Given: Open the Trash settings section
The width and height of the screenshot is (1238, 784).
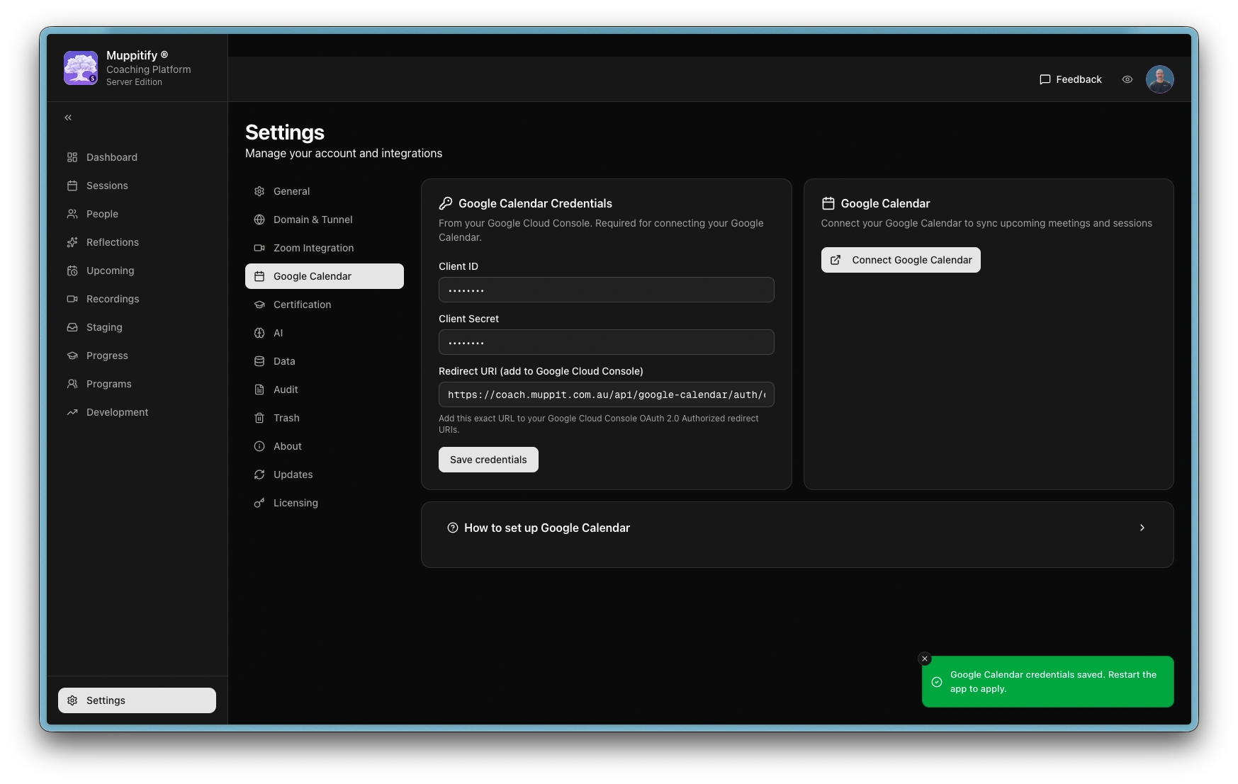Looking at the screenshot, I should [x=286, y=418].
